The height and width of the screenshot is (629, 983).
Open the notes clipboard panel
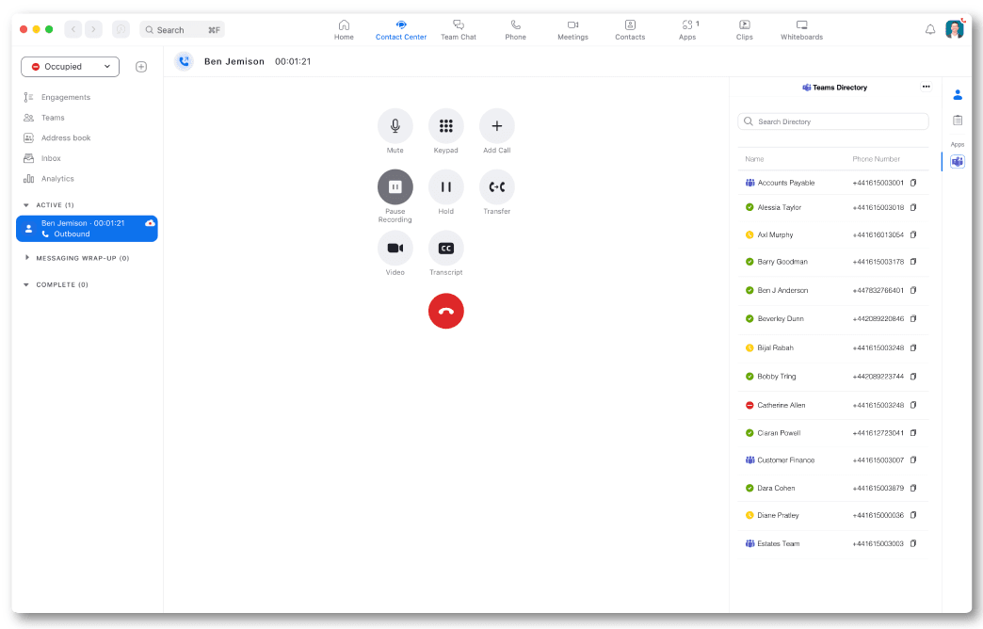(957, 121)
